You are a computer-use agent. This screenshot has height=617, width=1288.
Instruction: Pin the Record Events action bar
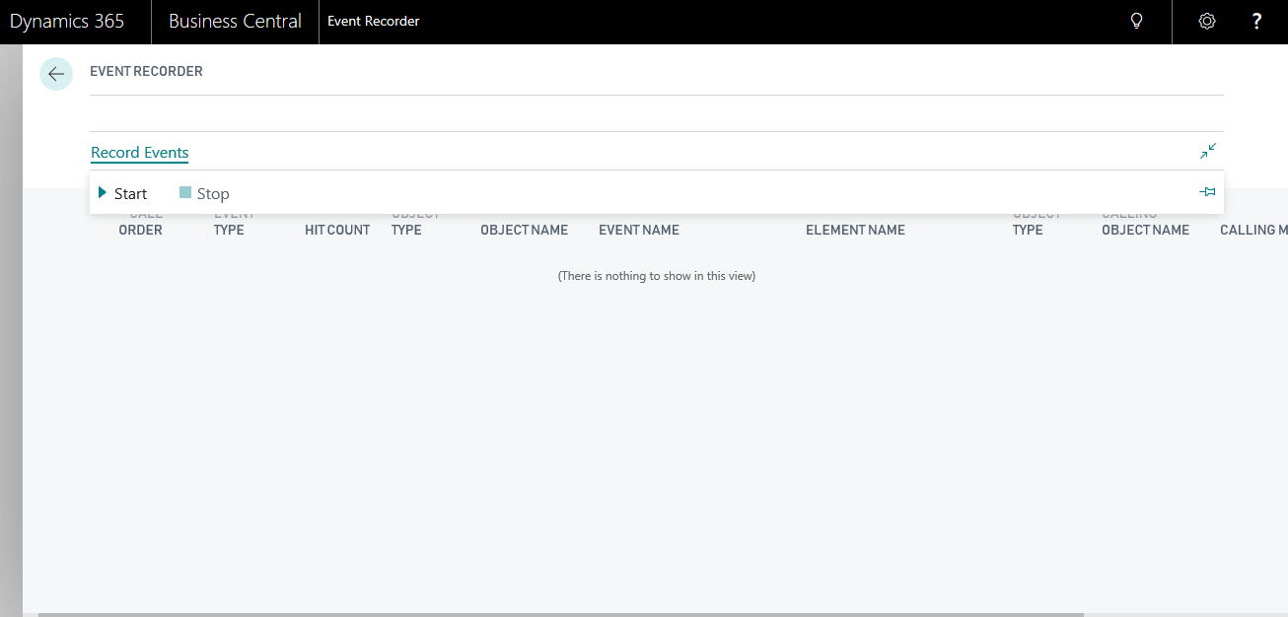1207,191
